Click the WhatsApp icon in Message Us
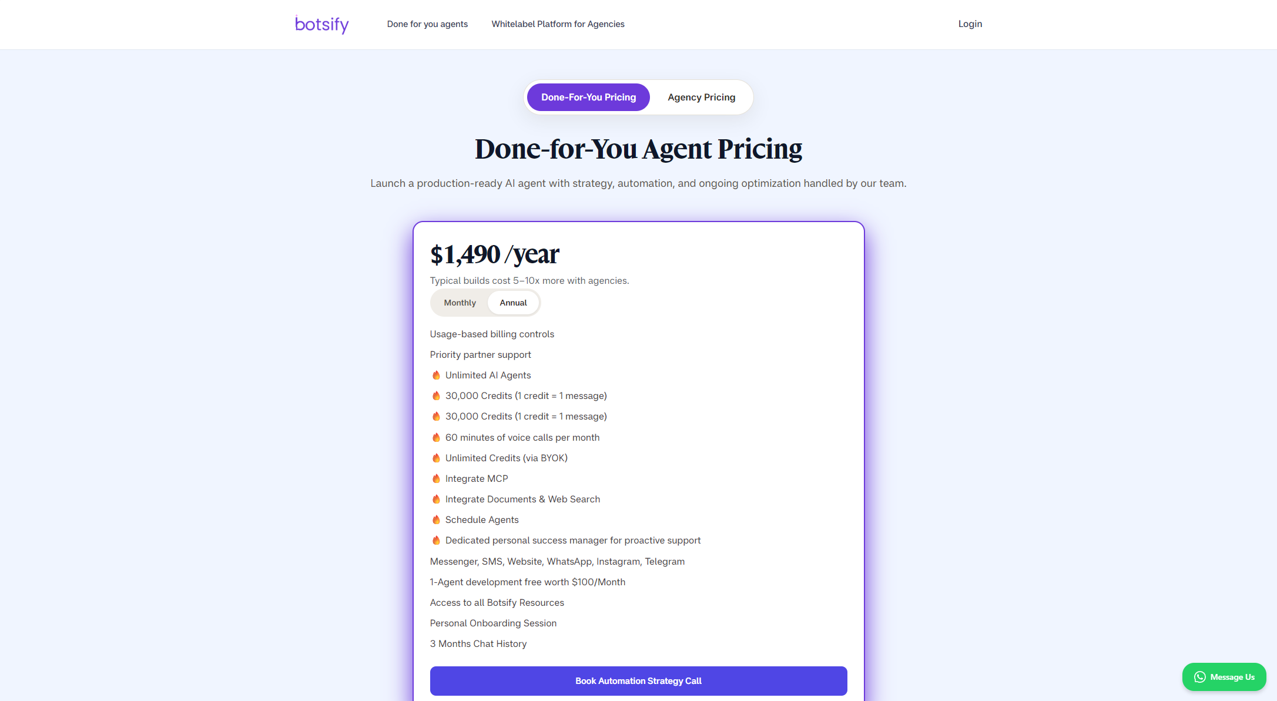1277x701 pixels. point(1199,677)
